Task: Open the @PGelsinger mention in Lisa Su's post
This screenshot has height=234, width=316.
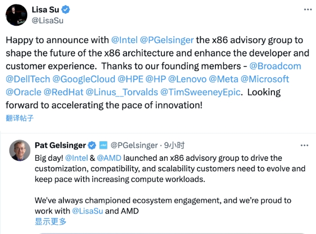Action: click(166, 40)
